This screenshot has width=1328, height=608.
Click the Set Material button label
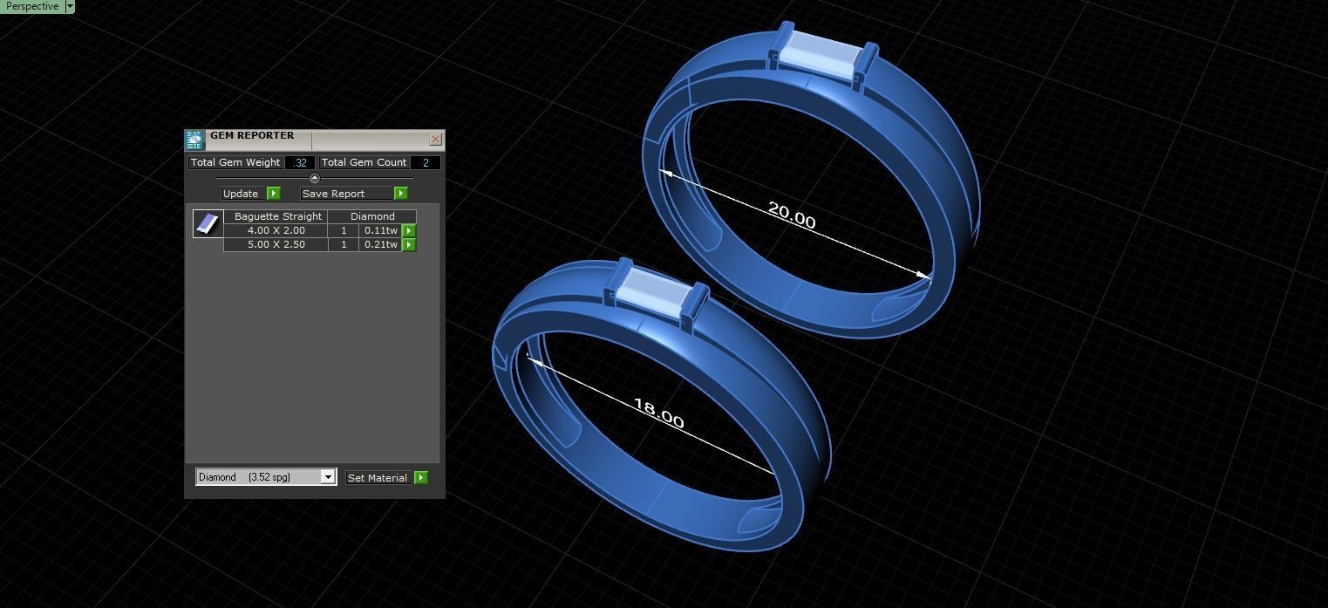378,478
